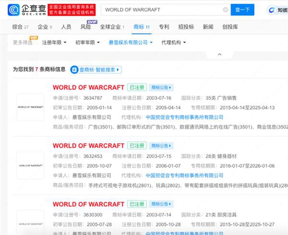
Task: Open first trademark logo thumbnail
Action: click(x=30, y=107)
